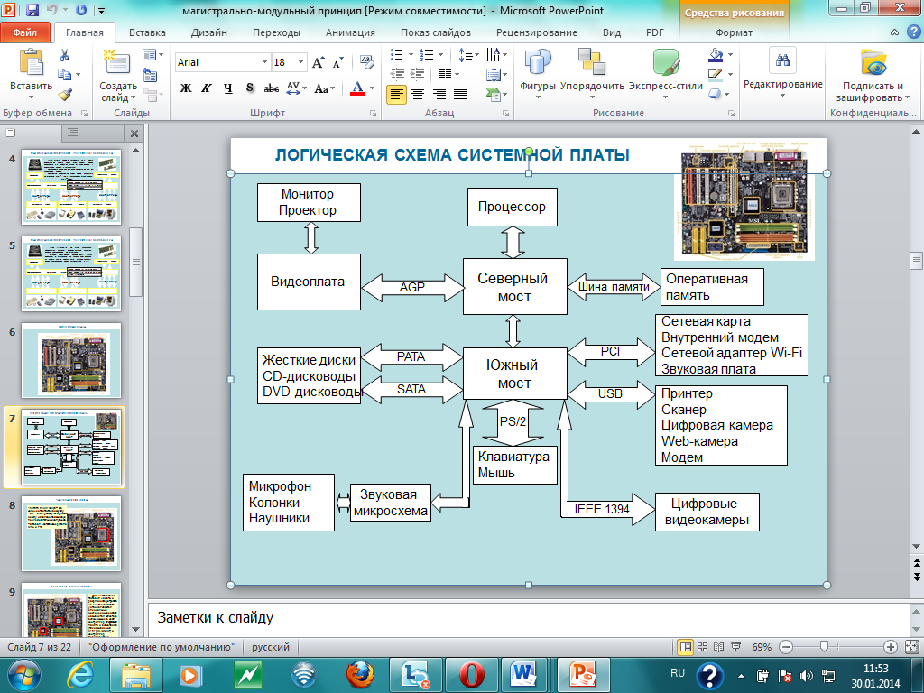Open Firefox from the taskbar

click(x=360, y=674)
